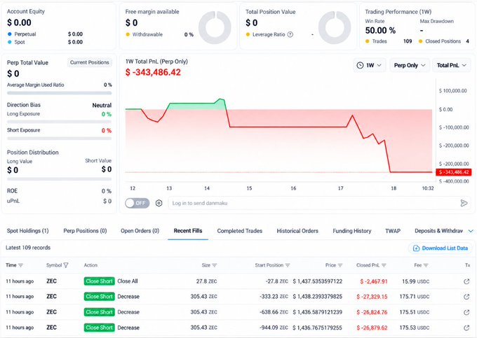Expand more tabs chevron arrow

[471, 231]
